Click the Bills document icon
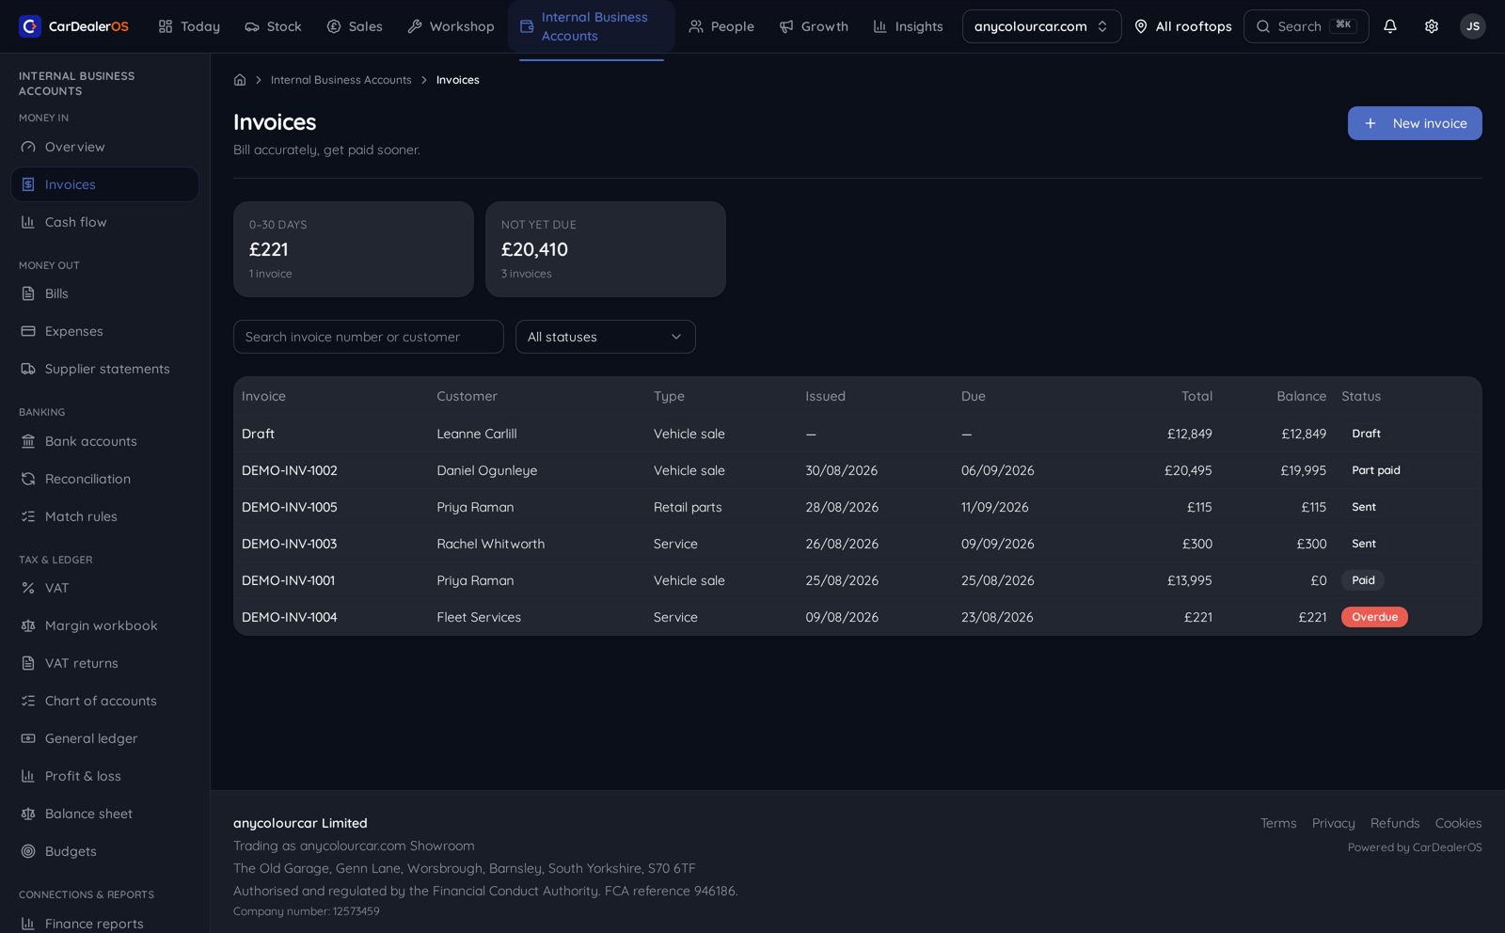This screenshot has height=933, width=1505. [28, 293]
